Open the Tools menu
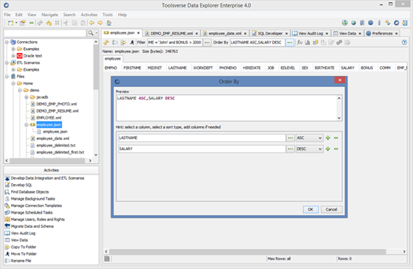 pos(108,15)
